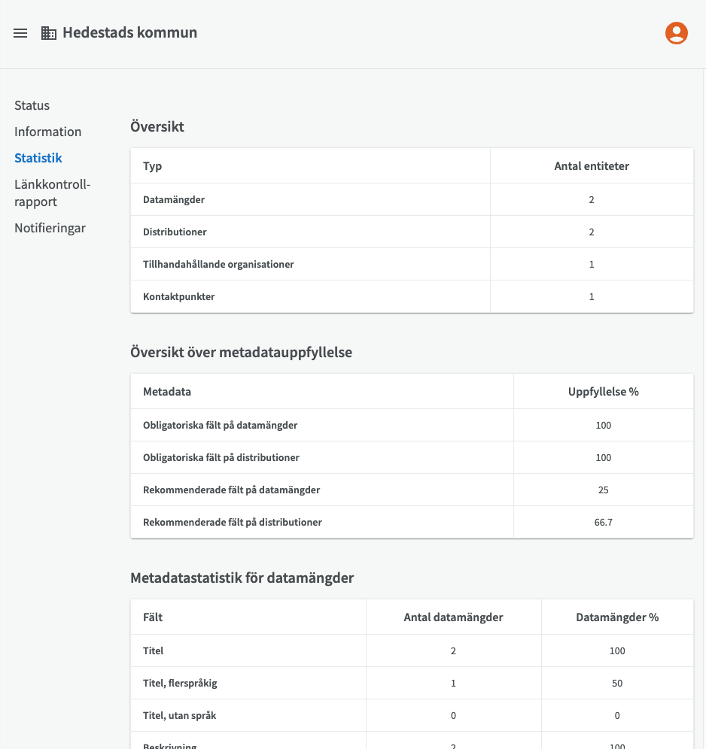The height and width of the screenshot is (749, 706).
Task: Select Obligatoriska fält på distributioner row
Action: point(412,458)
